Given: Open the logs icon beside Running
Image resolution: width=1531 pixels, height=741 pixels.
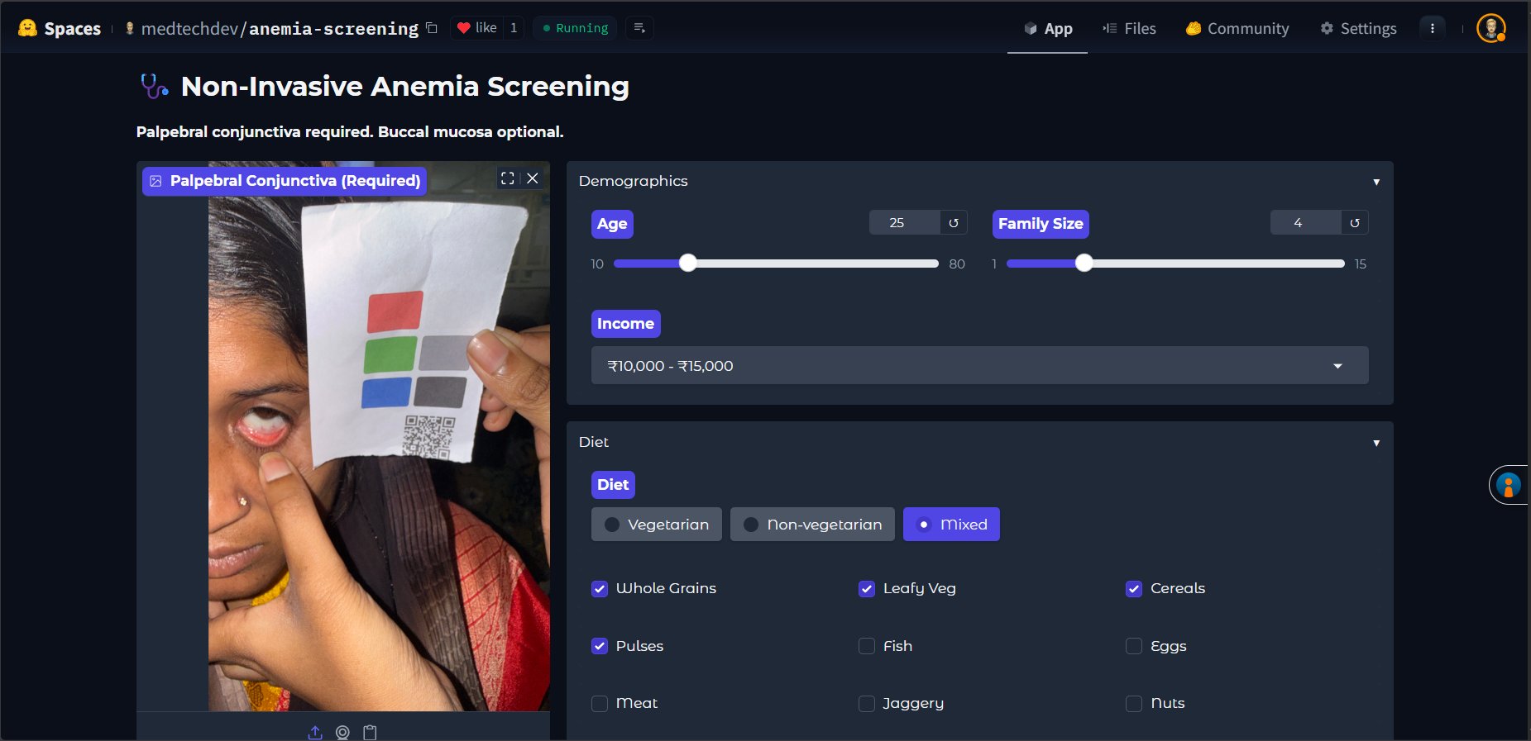Looking at the screenshot, I should 639,28.
